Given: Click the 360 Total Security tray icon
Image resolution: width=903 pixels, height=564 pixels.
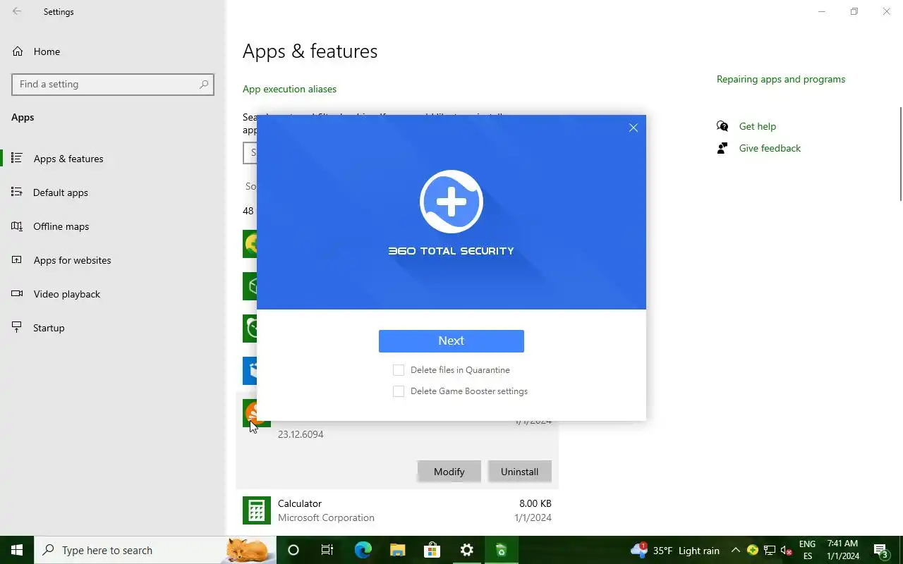Looking at the screenshot, I should point(753,550).
